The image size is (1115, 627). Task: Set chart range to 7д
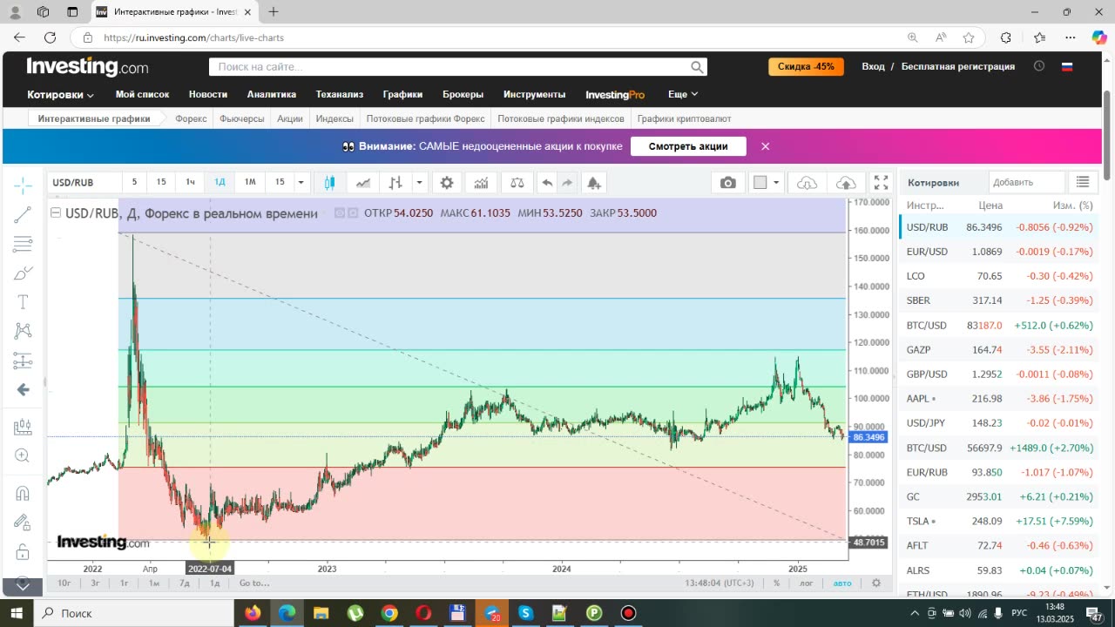(x=184, y=583)
